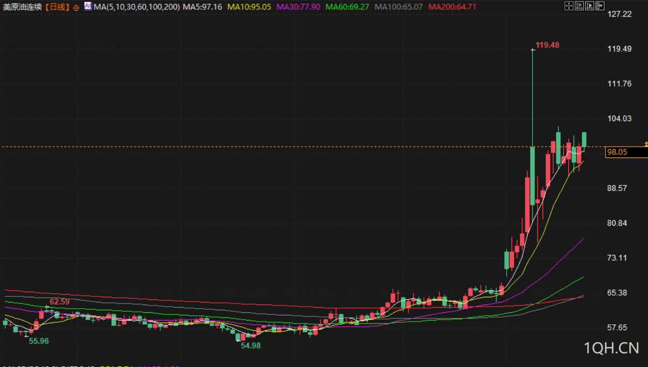Click the 127.22 axis value
Screen dimensions: 648x367
tap(620, 13)
